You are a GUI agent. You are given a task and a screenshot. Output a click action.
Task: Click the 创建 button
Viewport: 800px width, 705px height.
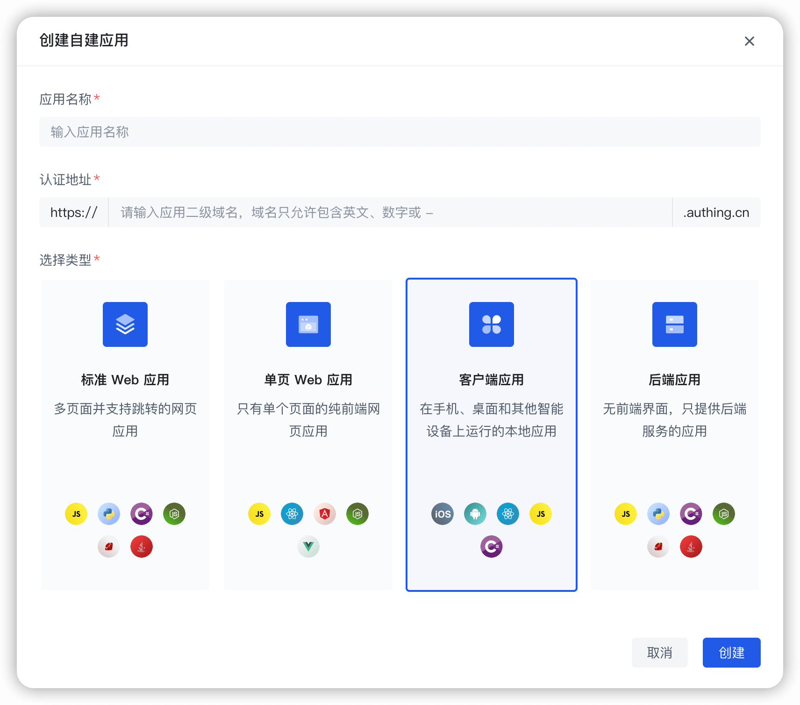tap(731, 652)
